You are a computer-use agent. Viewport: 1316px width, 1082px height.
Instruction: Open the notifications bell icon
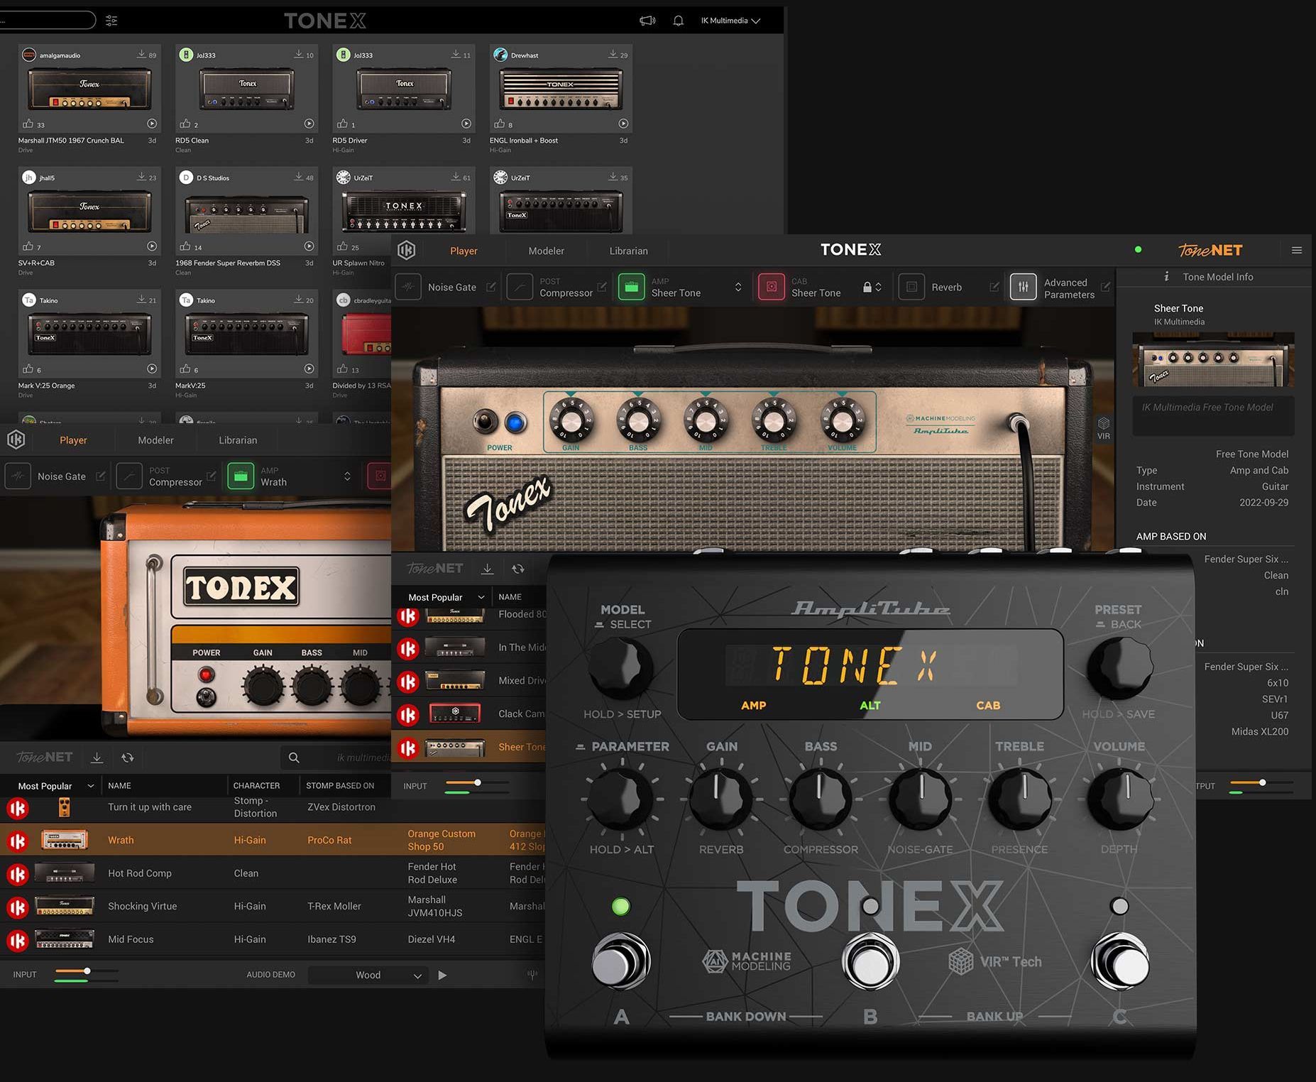678,21
